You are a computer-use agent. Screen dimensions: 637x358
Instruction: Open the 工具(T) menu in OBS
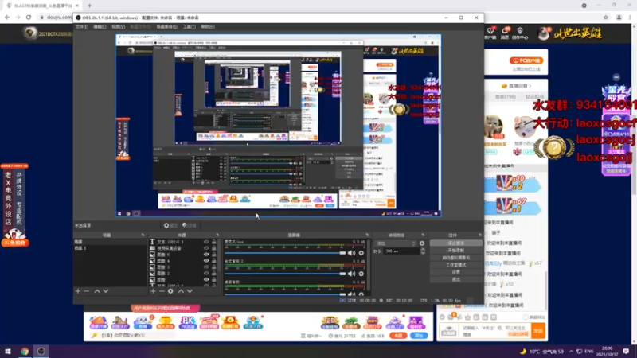point(189,27)
